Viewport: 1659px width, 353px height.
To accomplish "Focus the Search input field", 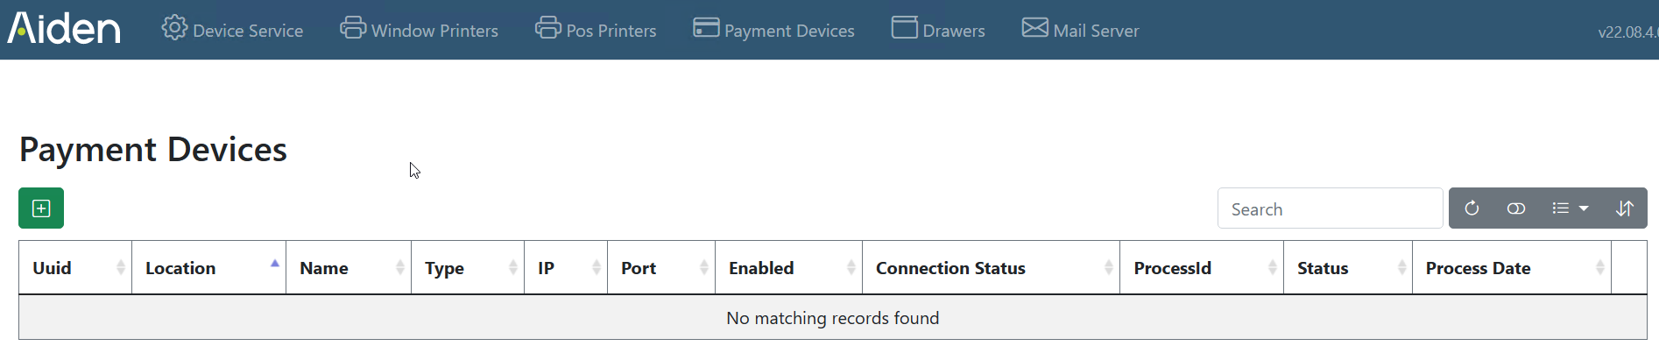I will 1330,208.
